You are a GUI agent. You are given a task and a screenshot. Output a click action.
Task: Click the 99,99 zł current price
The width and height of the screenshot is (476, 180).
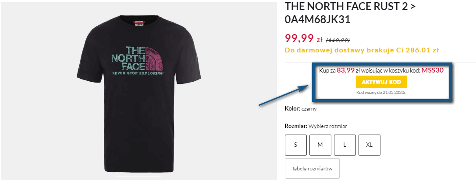click(304, 38)
